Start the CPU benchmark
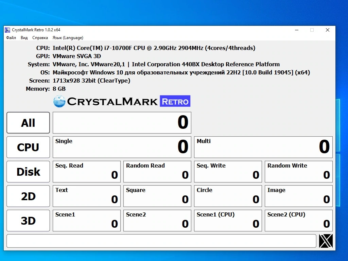 click(x=28, y=147)
